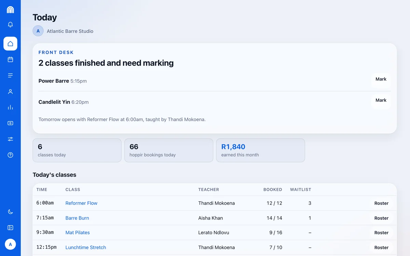Open the user avatar at sidebar bottom
This screenshot has width=410, height=256.
point(10,244)
